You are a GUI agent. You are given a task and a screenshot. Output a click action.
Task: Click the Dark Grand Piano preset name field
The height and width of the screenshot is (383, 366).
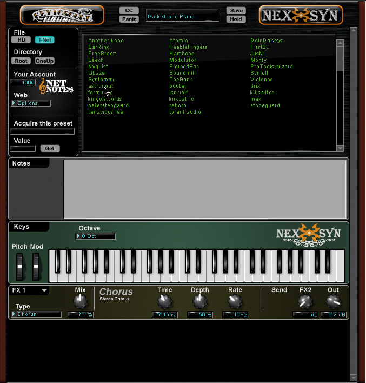[x=182, y=16]
